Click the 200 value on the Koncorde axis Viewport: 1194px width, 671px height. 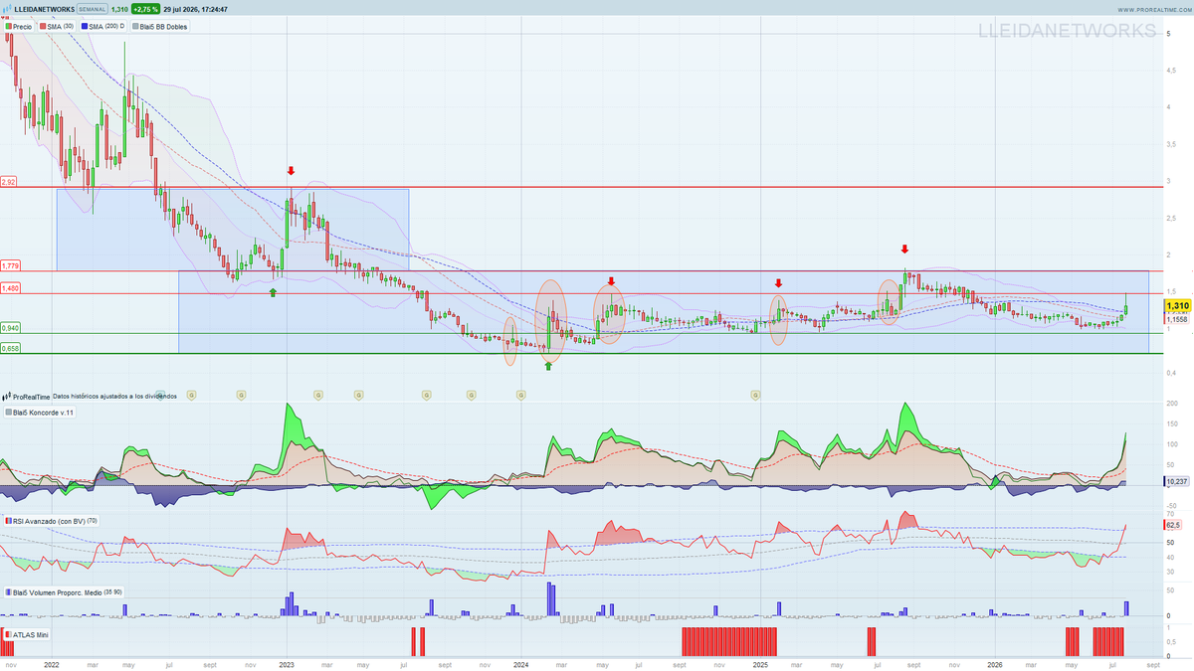[1172, 405]
